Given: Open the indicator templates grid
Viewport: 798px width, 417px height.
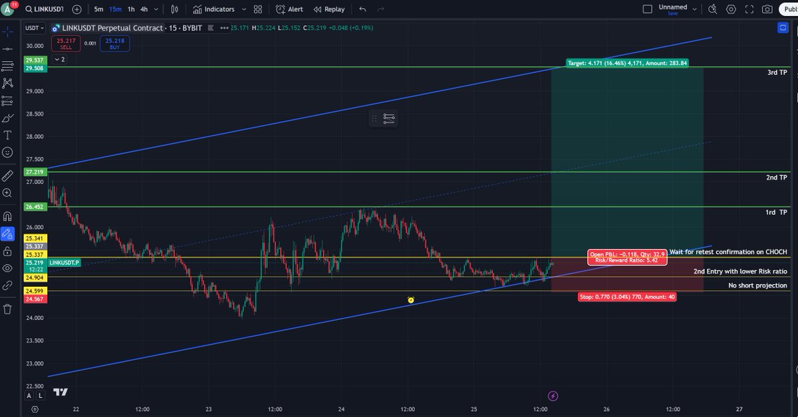Looking at the screenshot, I should tap(258, 9).
